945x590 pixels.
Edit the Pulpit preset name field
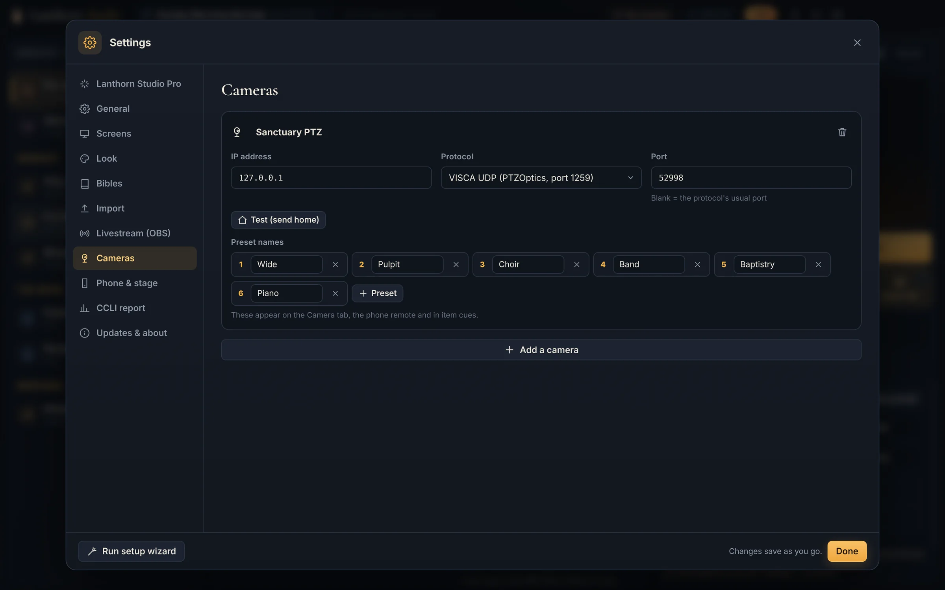407,265
